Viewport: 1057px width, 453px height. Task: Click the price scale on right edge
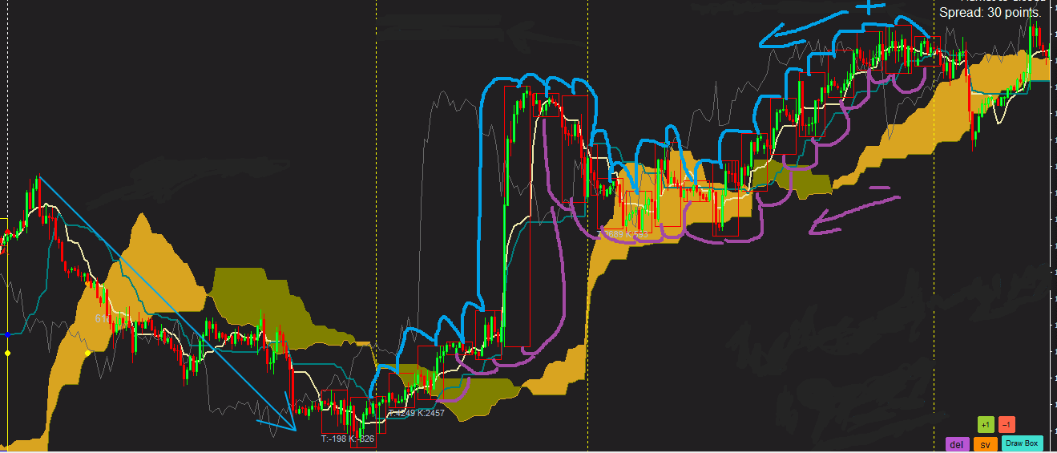(1053, 226)
